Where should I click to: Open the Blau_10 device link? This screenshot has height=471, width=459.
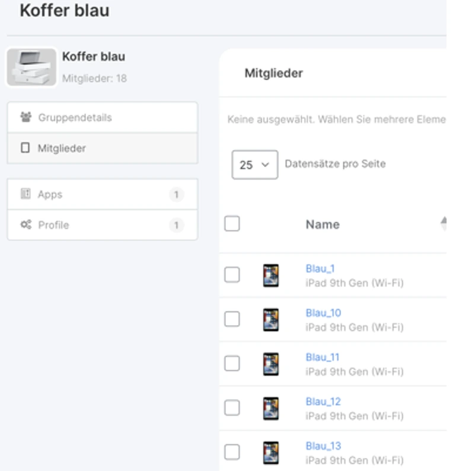click(323, 313)
